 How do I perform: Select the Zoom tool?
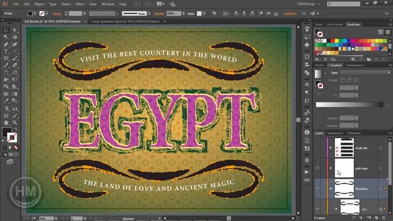[x=15, y=123]
